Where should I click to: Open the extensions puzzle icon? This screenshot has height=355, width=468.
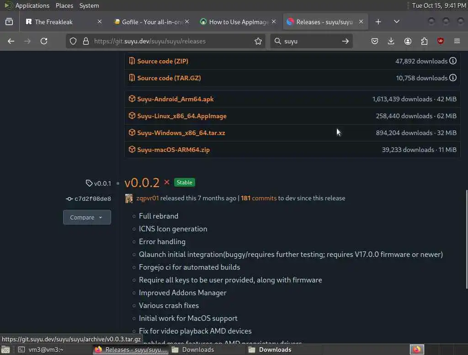point(424,41)
